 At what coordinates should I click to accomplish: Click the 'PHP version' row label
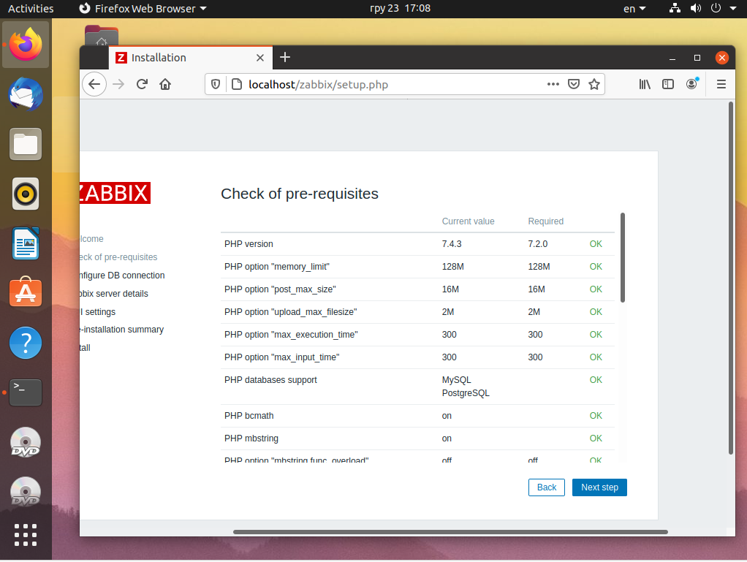(x=249, y=244)
